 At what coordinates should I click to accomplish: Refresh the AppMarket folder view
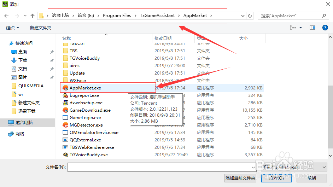[250, 16]
